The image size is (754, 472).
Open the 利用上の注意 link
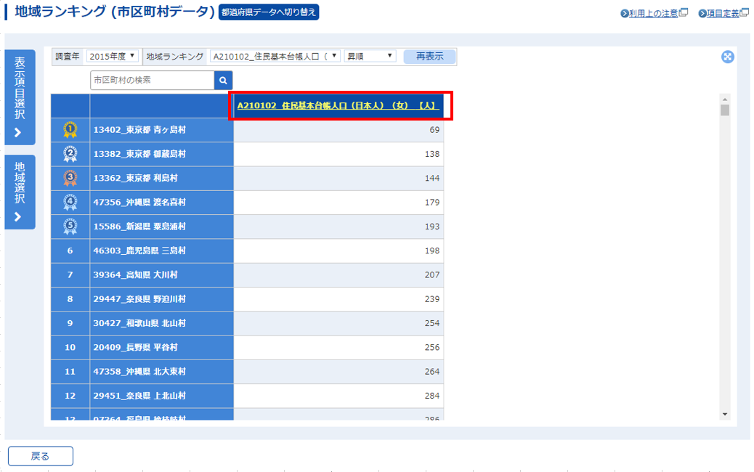(653, 13)
